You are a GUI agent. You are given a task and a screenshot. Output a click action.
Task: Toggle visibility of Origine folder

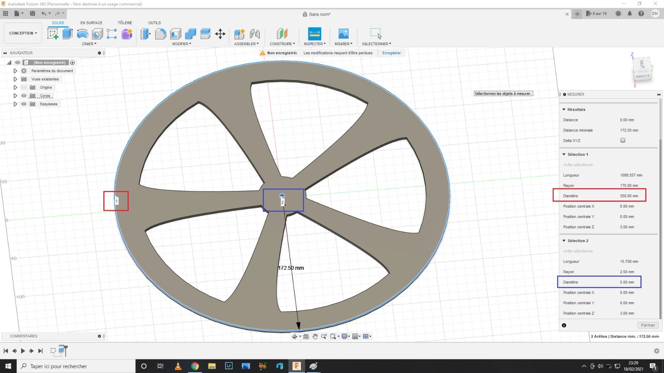click(x=24, y=87)
